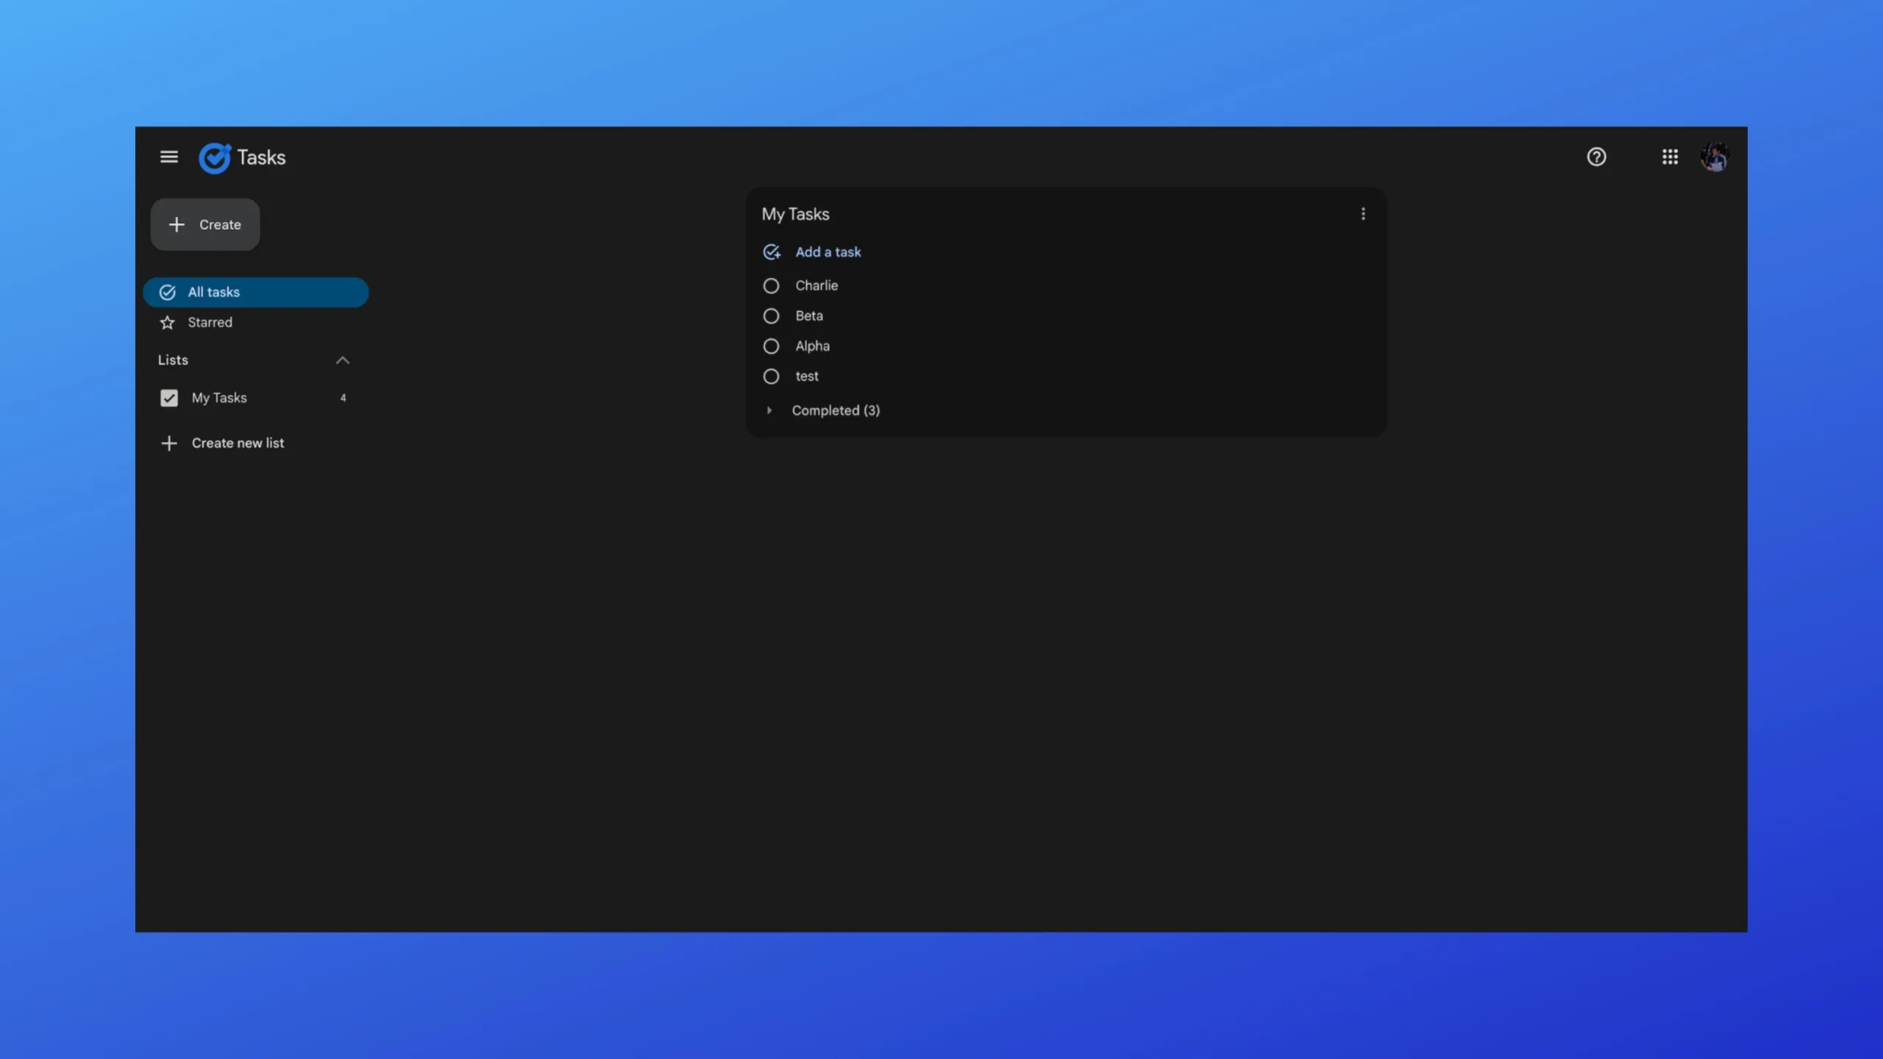Open My Tasks three-dot options menu
Image resolution: width=1883 pixels, height=1059 pixels.
(x=1363, y=214)
